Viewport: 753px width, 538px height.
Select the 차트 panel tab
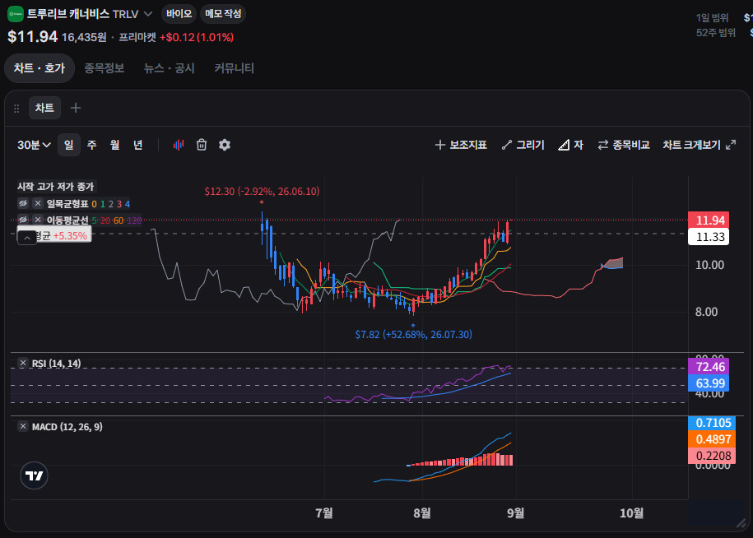point(44,108)
